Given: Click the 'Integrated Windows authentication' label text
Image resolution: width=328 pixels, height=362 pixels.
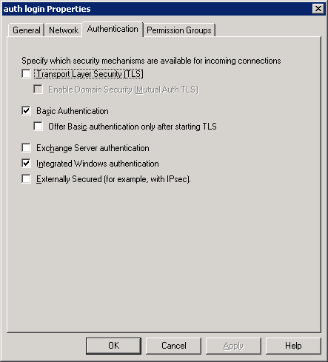Looking at the screenshot, I should coord(98,164).
